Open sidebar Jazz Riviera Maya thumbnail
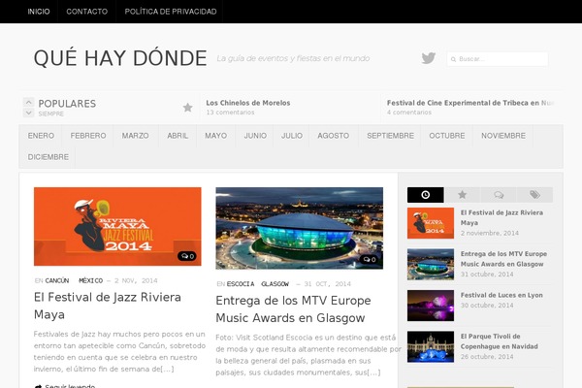The width and height of the screenshot is (582, 388). (x=431, y=223)
